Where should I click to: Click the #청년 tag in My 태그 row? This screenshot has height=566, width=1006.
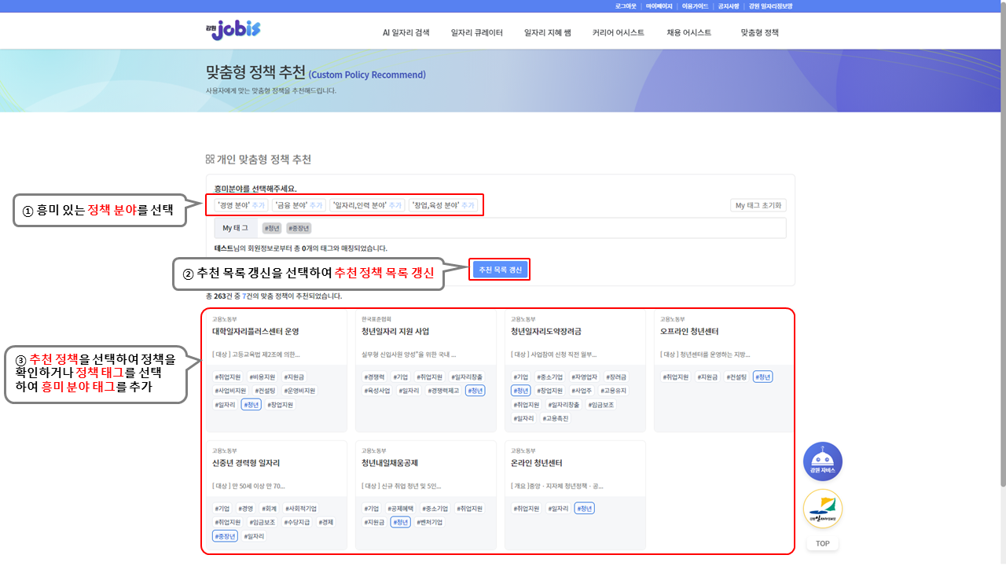(x=272, y=228)
